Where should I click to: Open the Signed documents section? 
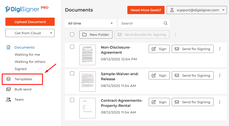point(21,69)
